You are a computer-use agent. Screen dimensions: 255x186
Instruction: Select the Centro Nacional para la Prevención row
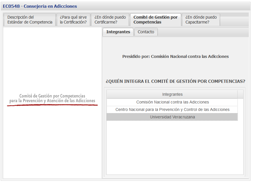pyautogui.click(x=172, y=109)
